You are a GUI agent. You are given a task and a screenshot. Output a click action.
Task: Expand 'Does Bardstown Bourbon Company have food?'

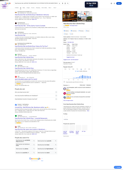(36, 99)
